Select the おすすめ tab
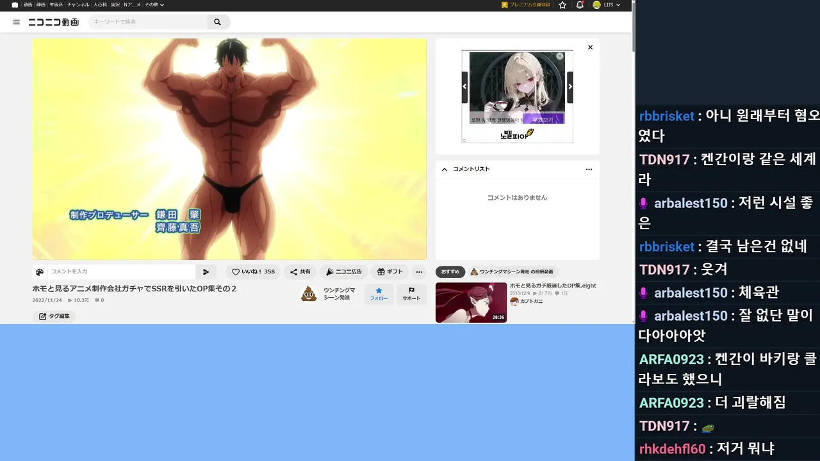820x461 pixels. (450, 271)
